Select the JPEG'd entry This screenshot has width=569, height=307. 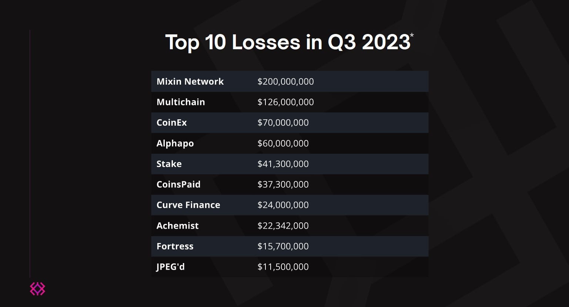[171, 267]
